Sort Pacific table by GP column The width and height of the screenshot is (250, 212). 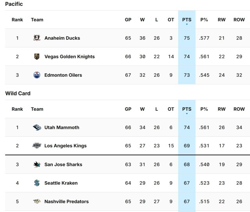128,19
